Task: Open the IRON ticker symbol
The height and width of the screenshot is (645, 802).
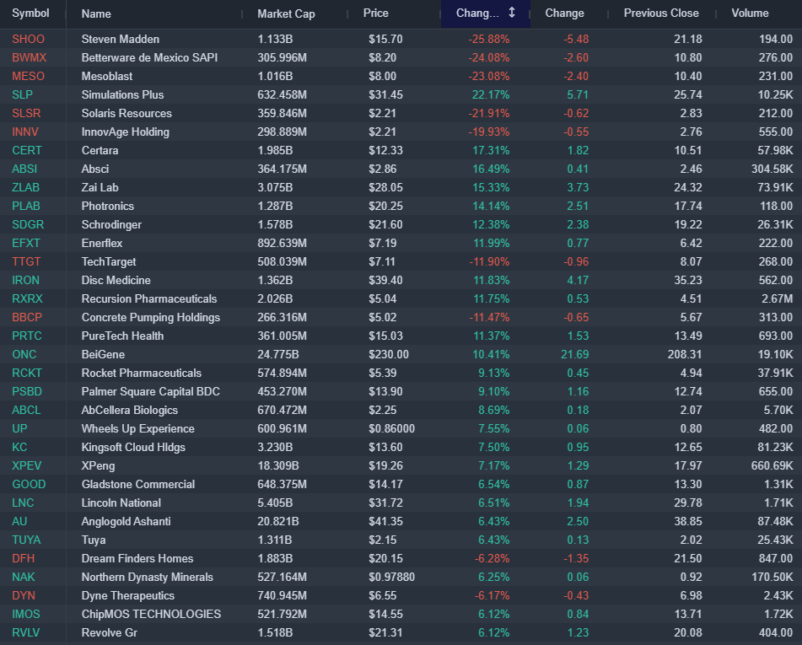Action: 25,280
